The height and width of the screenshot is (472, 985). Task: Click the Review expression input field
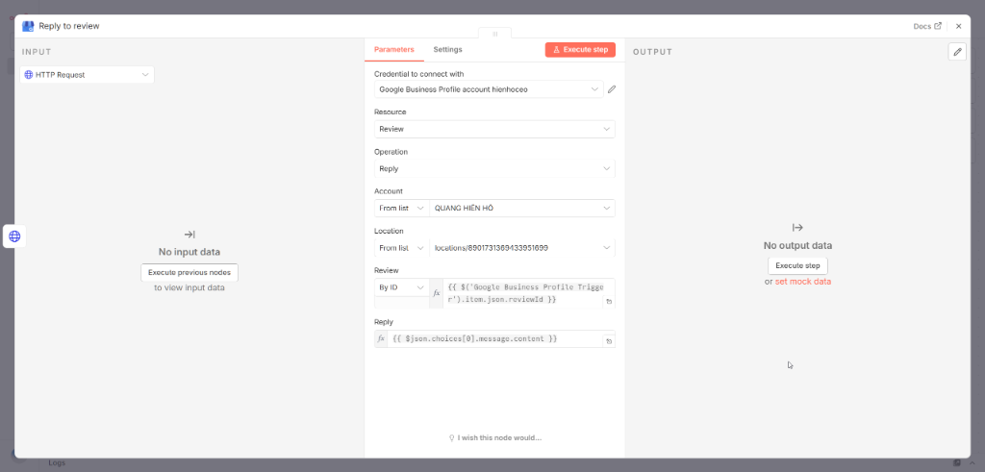pos(522,293)
